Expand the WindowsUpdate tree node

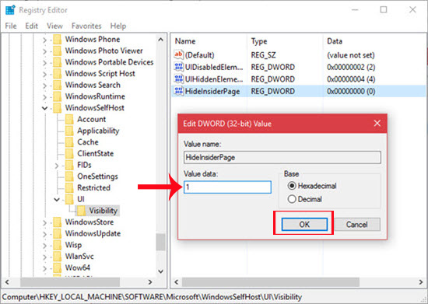tap(44, 234)
